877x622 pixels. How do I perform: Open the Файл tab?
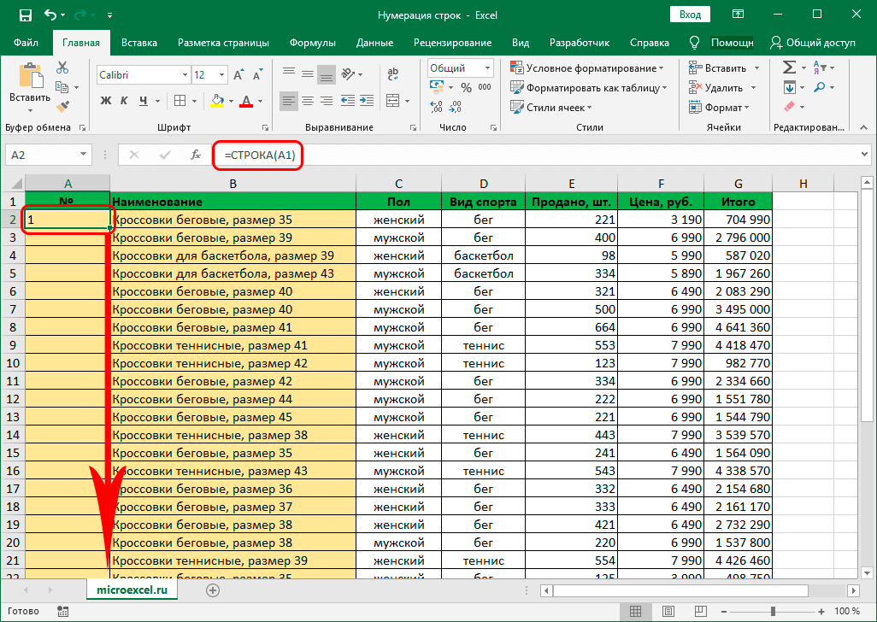26,43
